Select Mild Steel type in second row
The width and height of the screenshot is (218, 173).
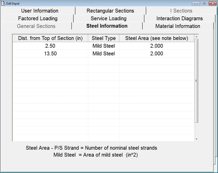point(104,54)
